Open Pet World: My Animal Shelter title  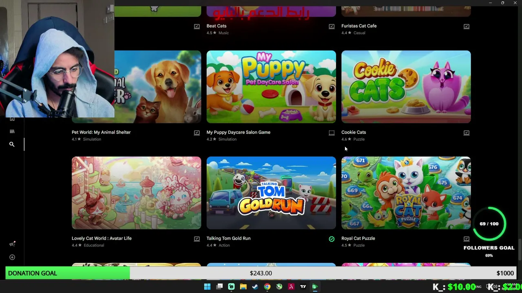tap(101, 132)
